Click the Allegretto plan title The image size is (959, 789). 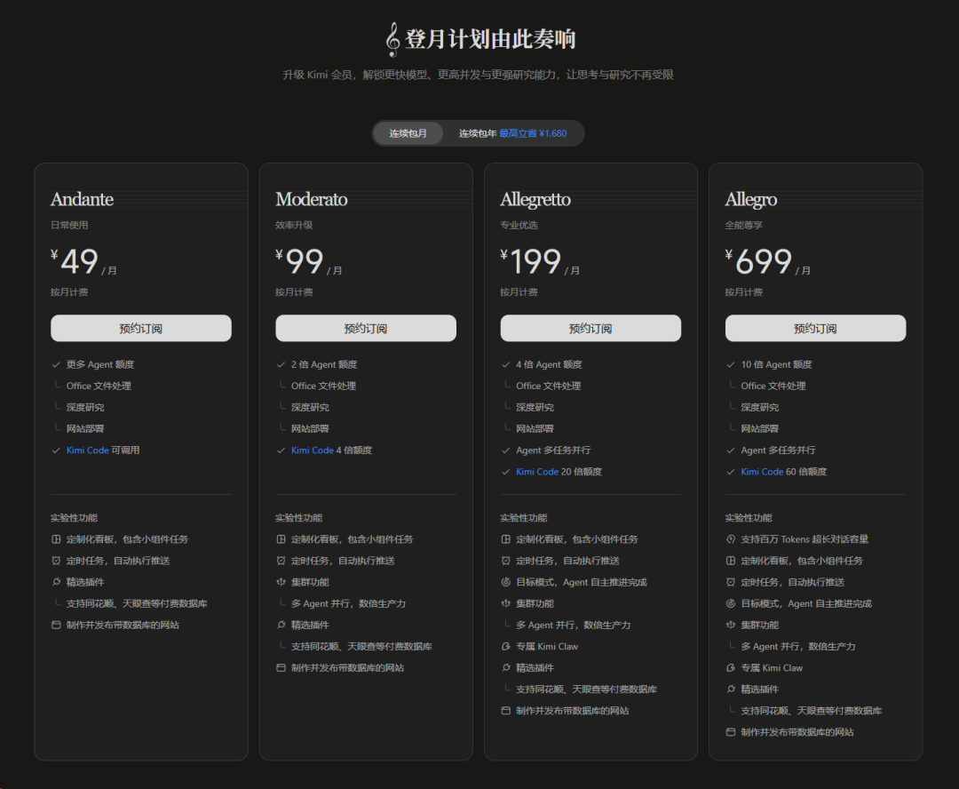[535, 200]
